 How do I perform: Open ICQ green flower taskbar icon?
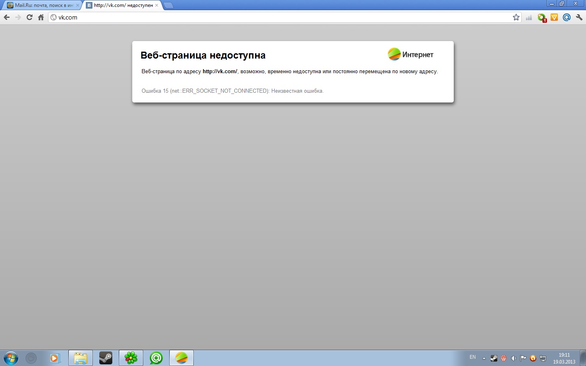coord(131,358)
